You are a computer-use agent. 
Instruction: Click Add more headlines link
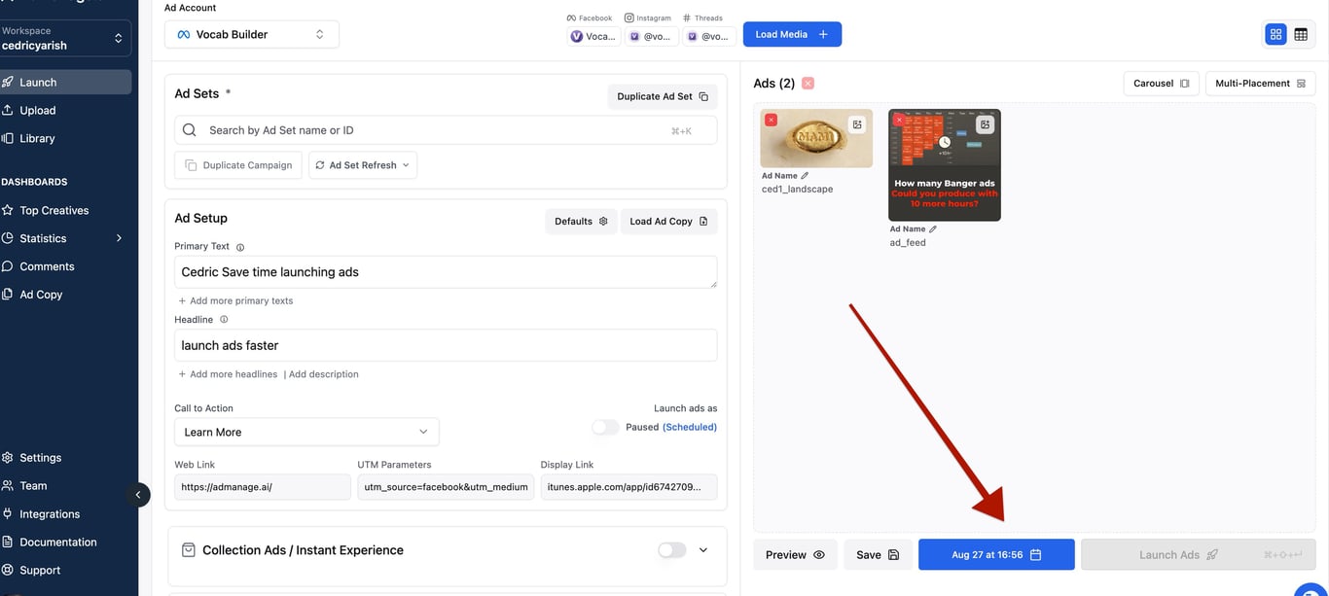[x=228, y=374]
